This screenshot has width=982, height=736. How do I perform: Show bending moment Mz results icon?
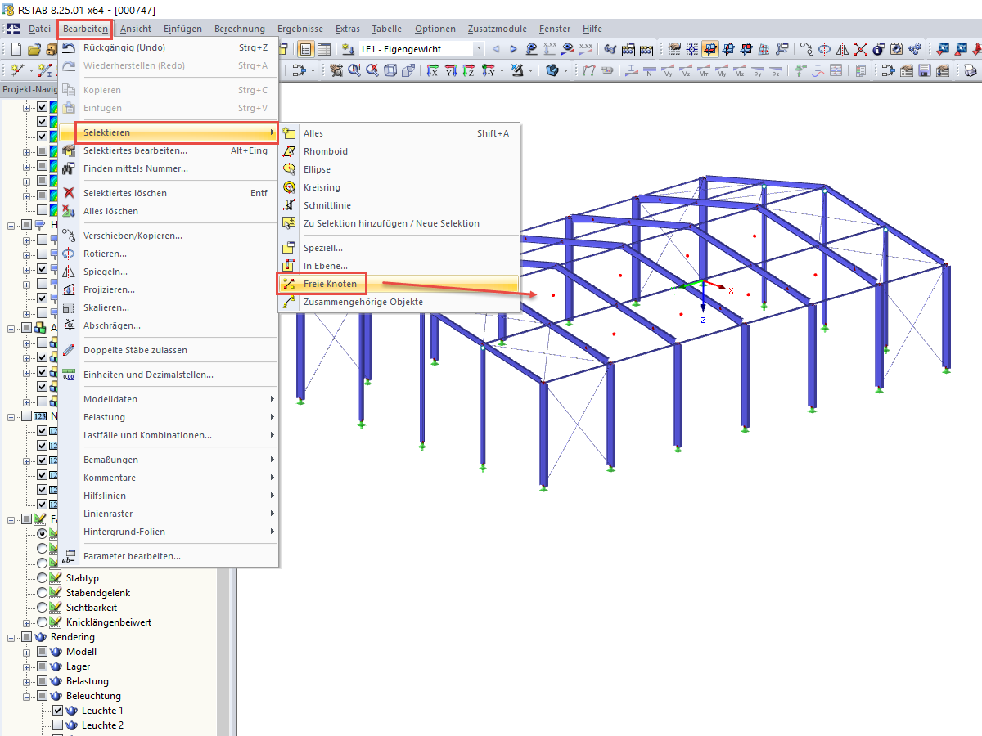coord(740,71)
